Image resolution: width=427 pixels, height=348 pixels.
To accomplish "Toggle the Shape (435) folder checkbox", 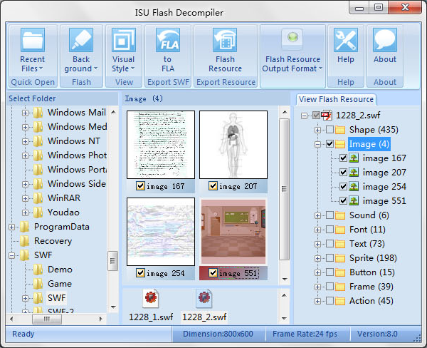I will point(330,130).
